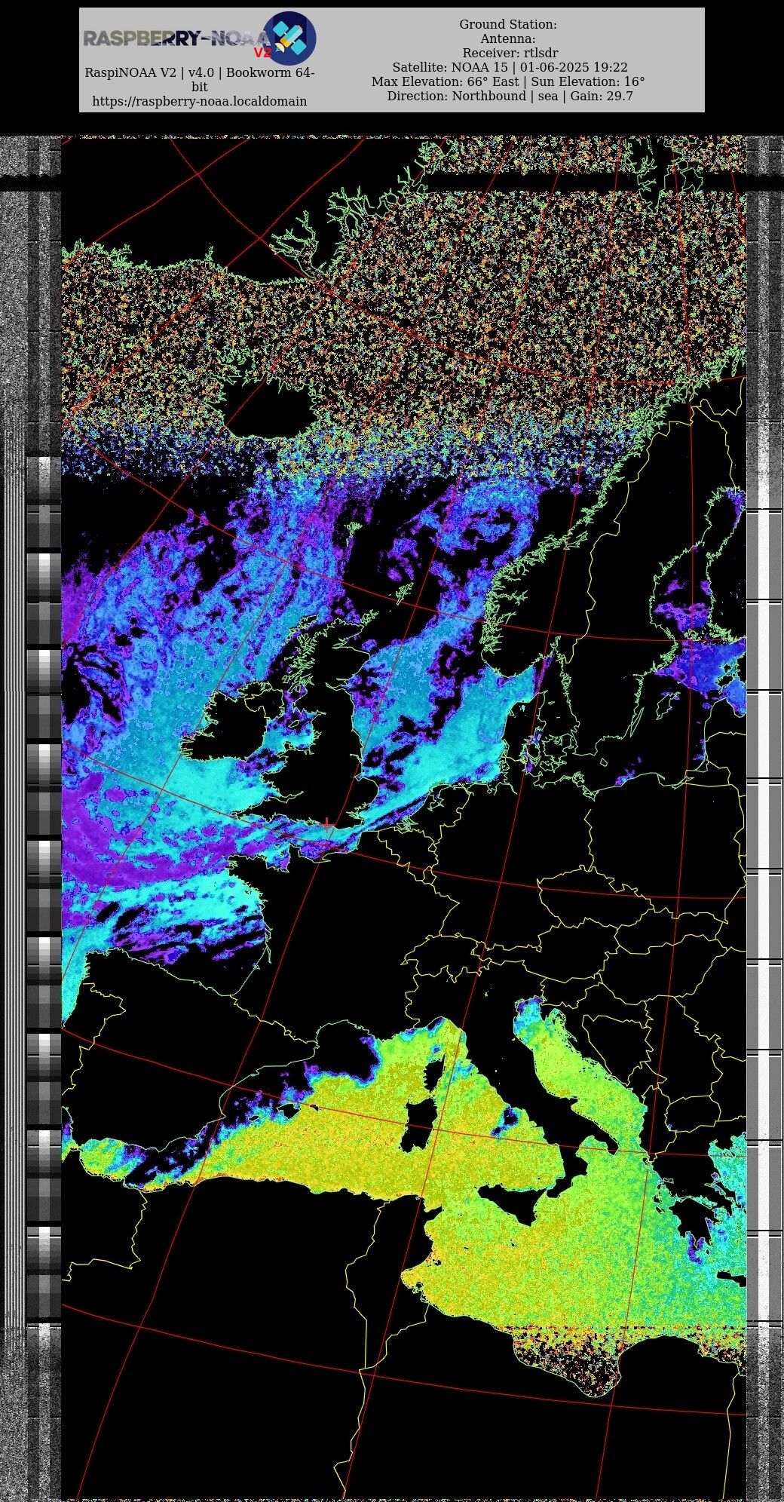Click the 'Receiver: rtlsdr' line

510,54
